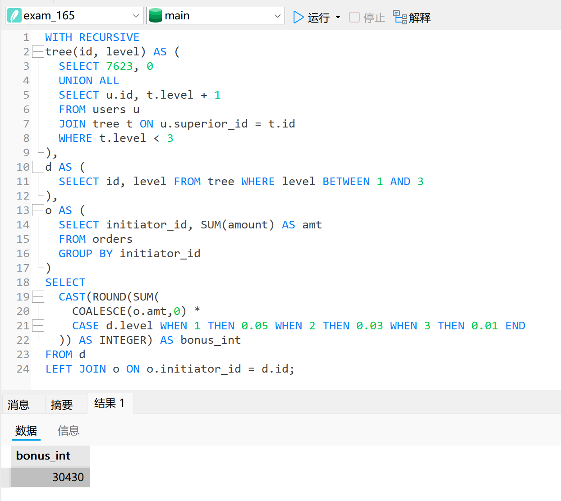Collapse the o AS block at line 13
561x501 pixels.
(38, 210)
